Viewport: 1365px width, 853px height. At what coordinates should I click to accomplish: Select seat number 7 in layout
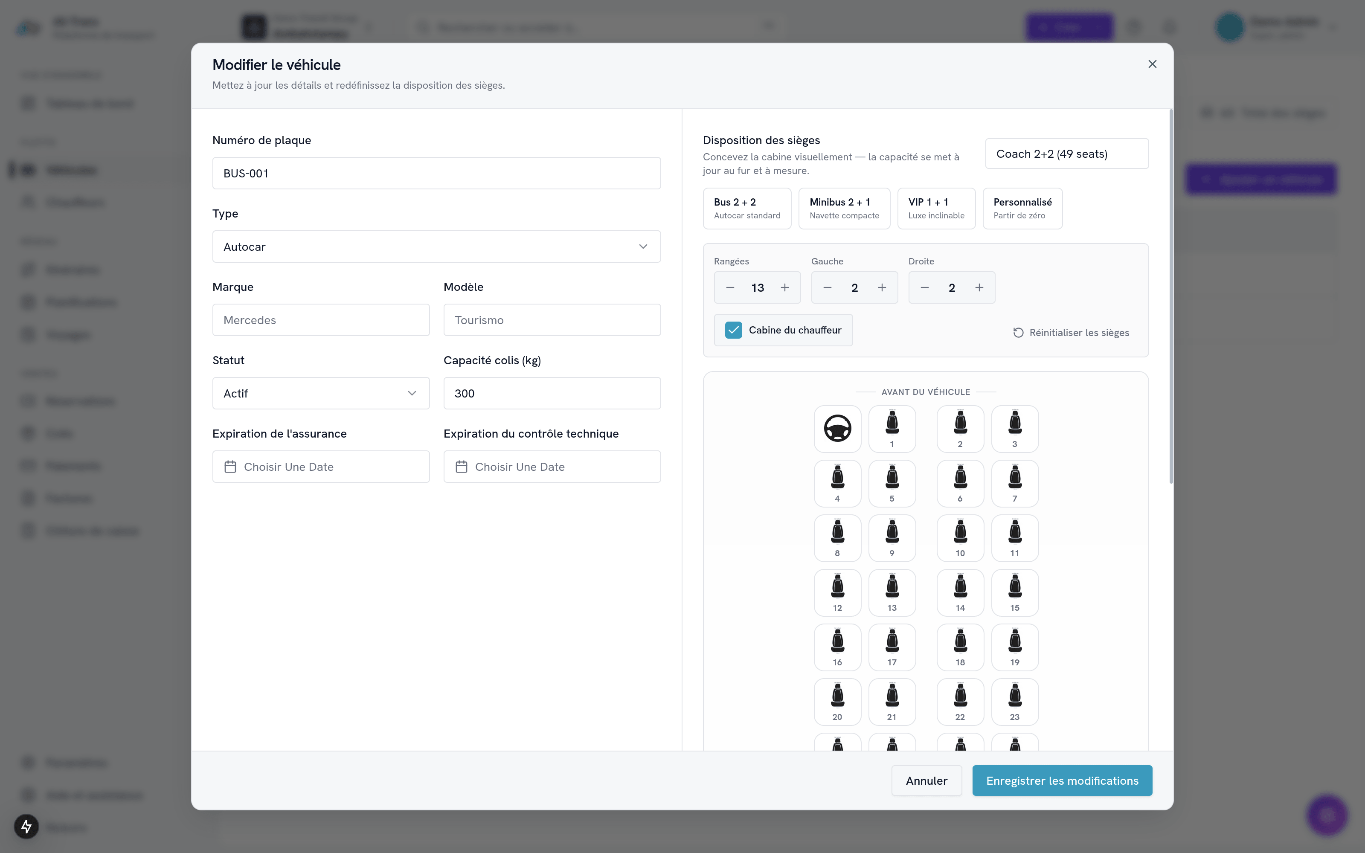pyautogui.click(x=1015, y=484)
